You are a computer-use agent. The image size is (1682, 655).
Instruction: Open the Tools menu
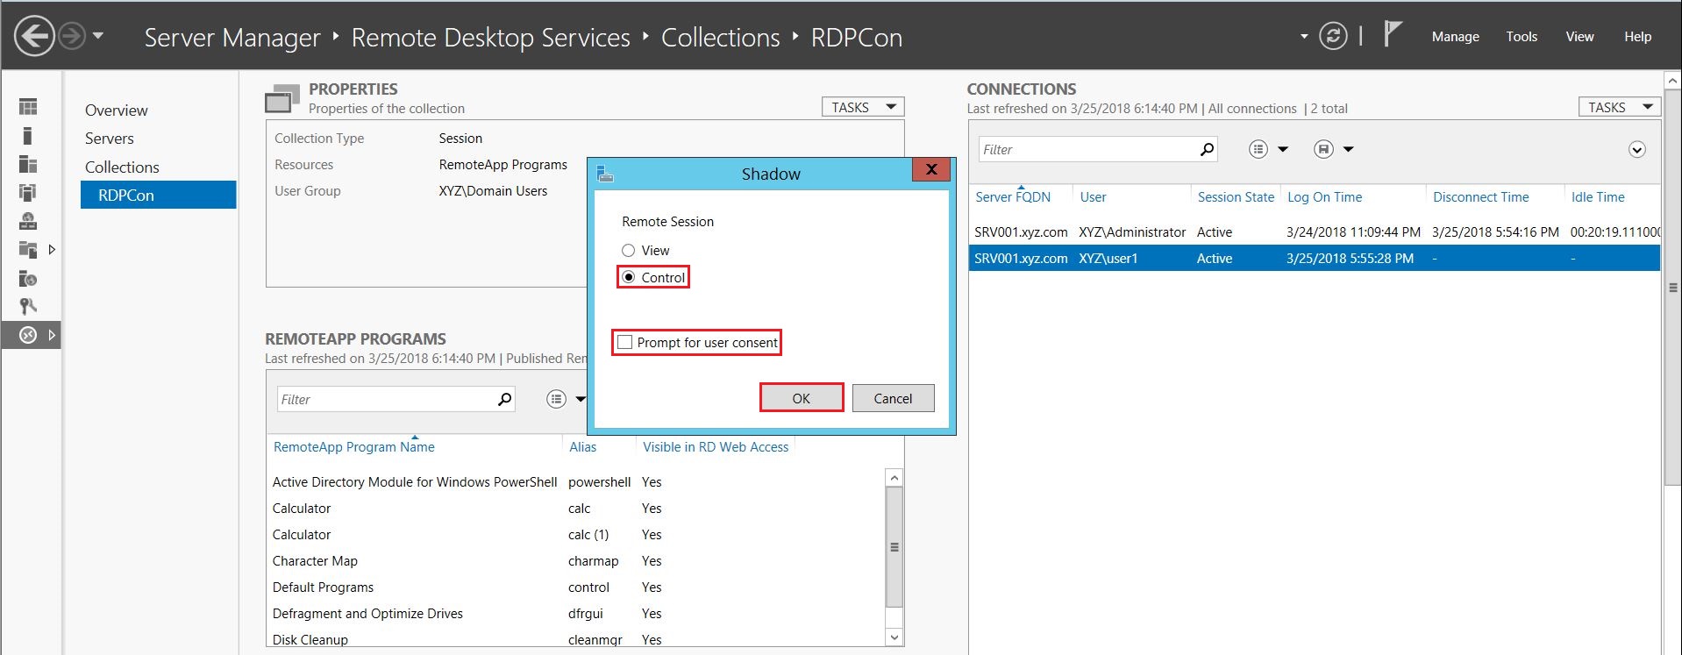click(1522, 37)
